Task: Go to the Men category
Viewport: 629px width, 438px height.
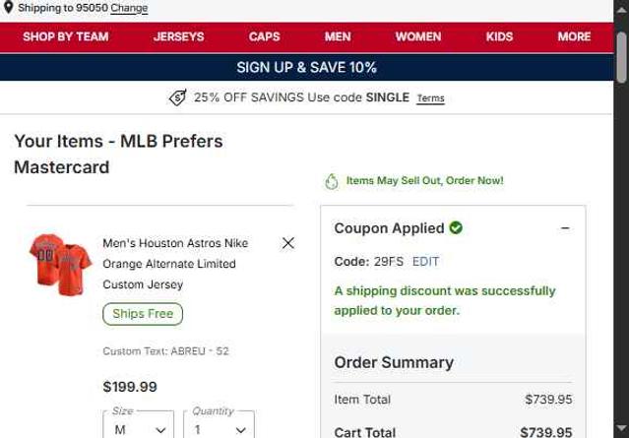Action: [x=338, y=37]
